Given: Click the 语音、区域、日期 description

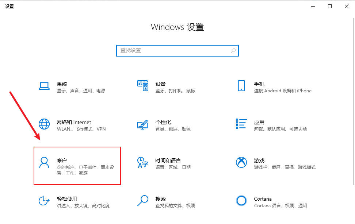Looking at the screenshot, I should 173,167.
